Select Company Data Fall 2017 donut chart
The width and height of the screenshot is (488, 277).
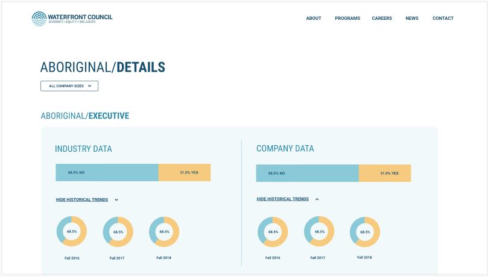(319, 232)
